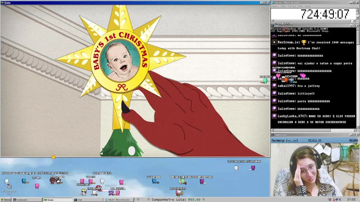Screen dimensions: 360x202
Task: Open Formatar menu in Bloco de notas
Action: (x=292, y=6)
